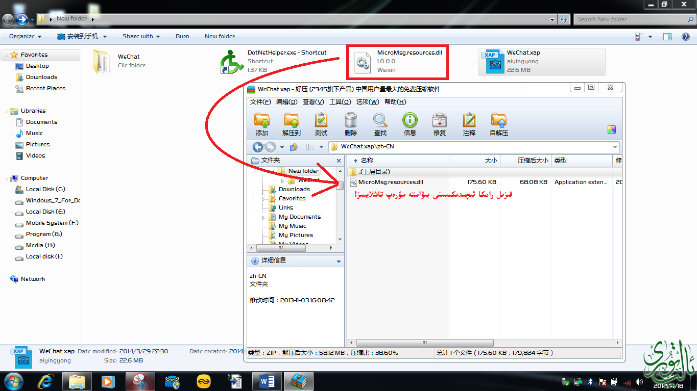This screenshot has height=391, width=697.
Task: Click the volume speaker tray icon
Action: [x=639, y=381]
